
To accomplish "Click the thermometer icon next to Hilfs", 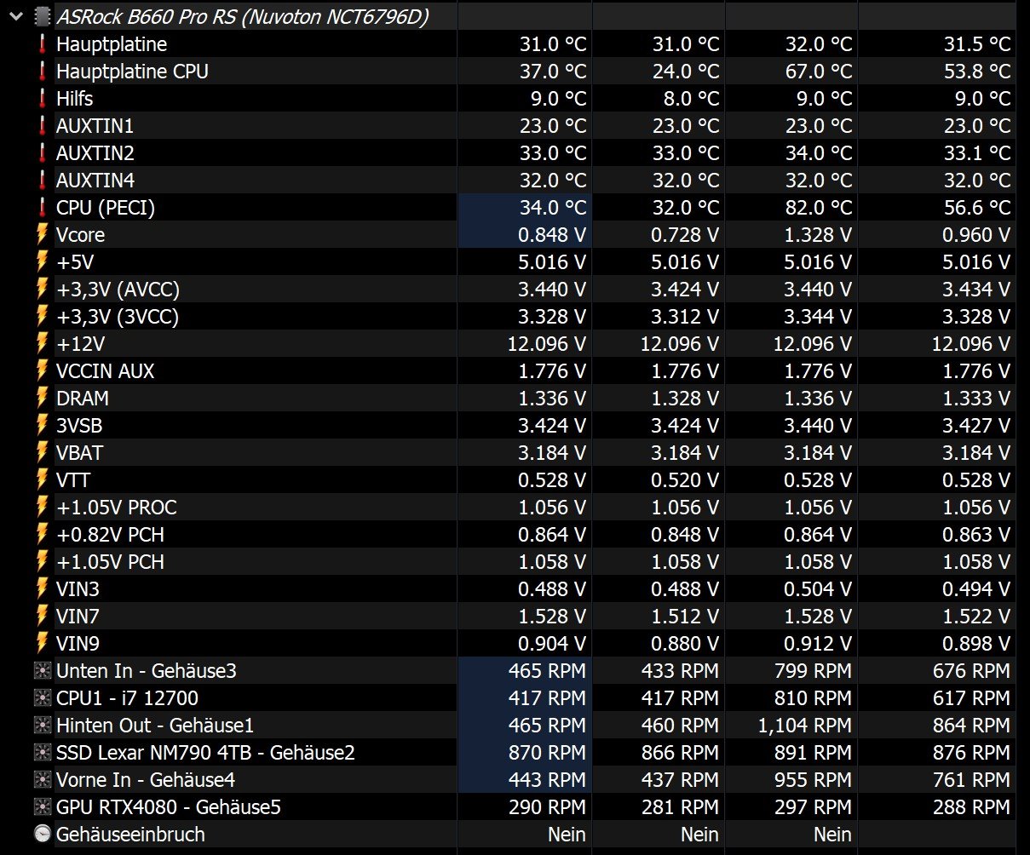I will (x=43, y=99).
